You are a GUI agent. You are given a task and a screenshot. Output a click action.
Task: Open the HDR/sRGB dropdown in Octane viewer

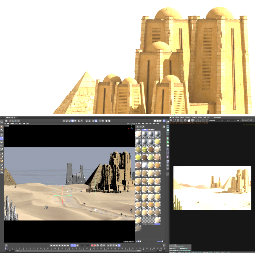215,120
